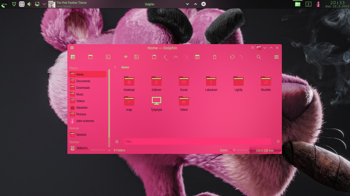350x196 pixels.
Task: Open display monitor icon in panel
Action: click(x=37, y=4)
